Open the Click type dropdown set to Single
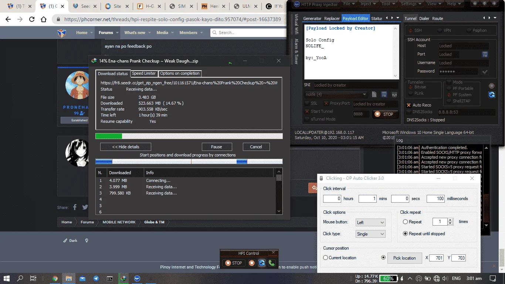Image resolution: width=505 pixels, height=284 pixels. tap(370, 234)
